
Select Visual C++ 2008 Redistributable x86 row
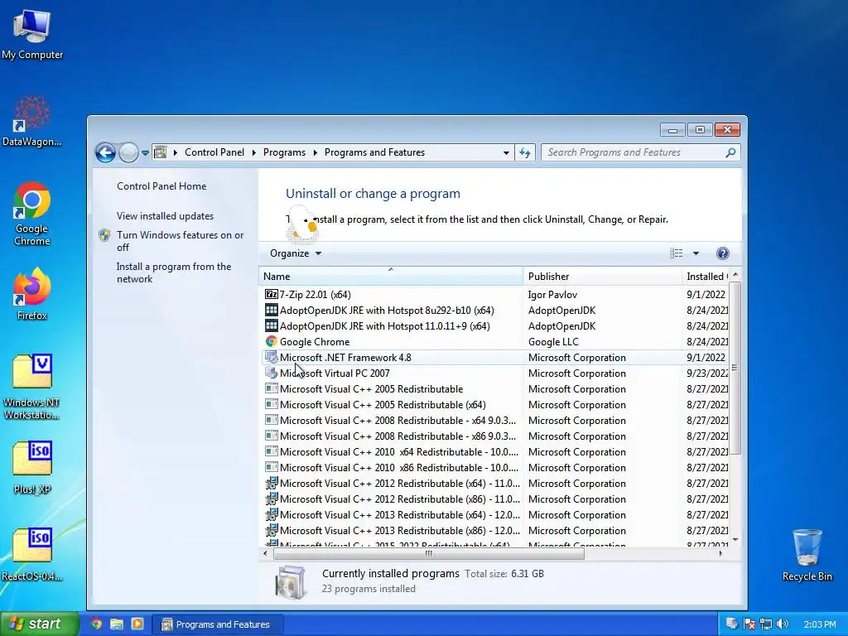click(x=494, y=436)
